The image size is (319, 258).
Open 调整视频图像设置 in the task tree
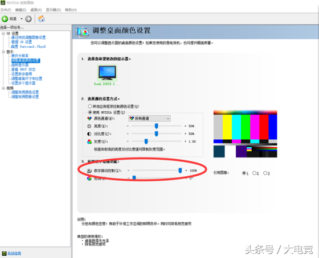point(25,97)
